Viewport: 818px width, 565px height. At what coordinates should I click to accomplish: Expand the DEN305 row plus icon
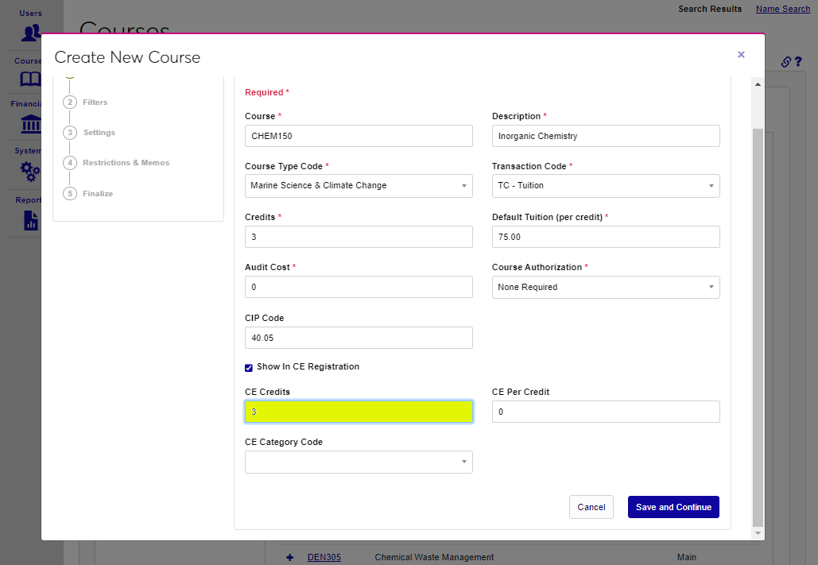click(290, 557)
